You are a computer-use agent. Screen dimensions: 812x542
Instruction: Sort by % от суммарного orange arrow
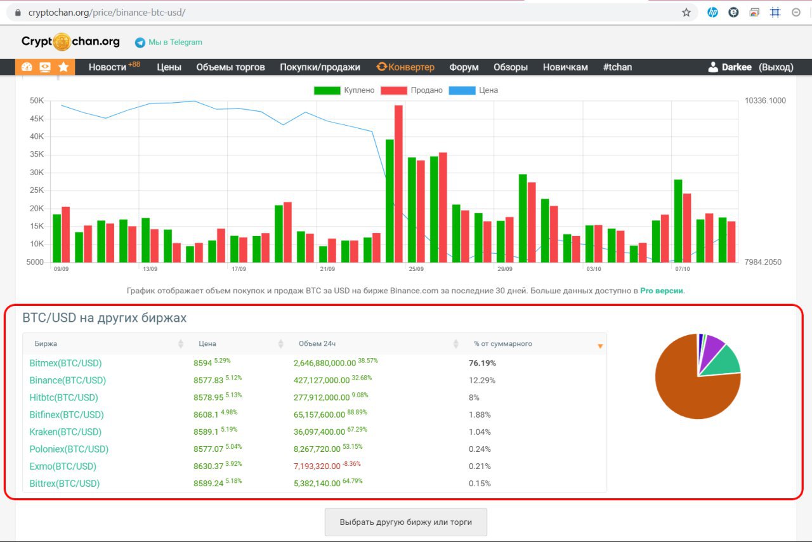point(600,346)
